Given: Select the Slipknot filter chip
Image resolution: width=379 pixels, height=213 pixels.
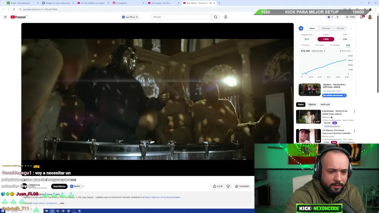Looking at the screenshot, I should pyautogui.click(x=312, y=104).
